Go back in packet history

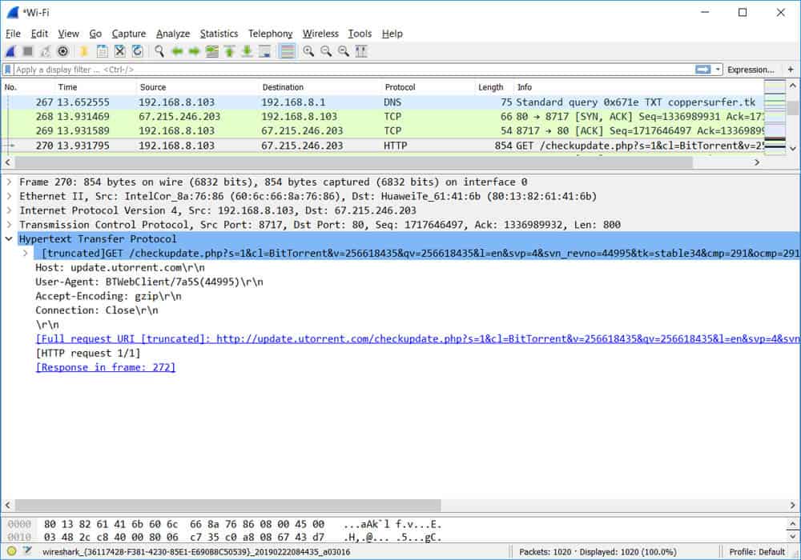point(177,51)
